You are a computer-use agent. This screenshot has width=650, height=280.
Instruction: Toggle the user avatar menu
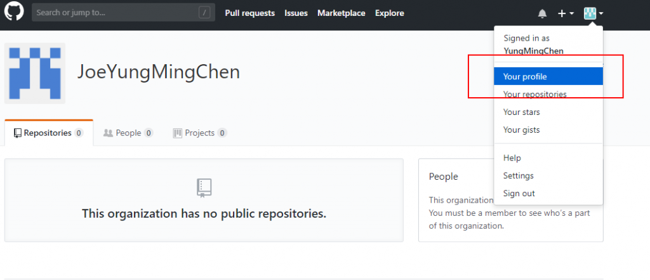point(594,14)
